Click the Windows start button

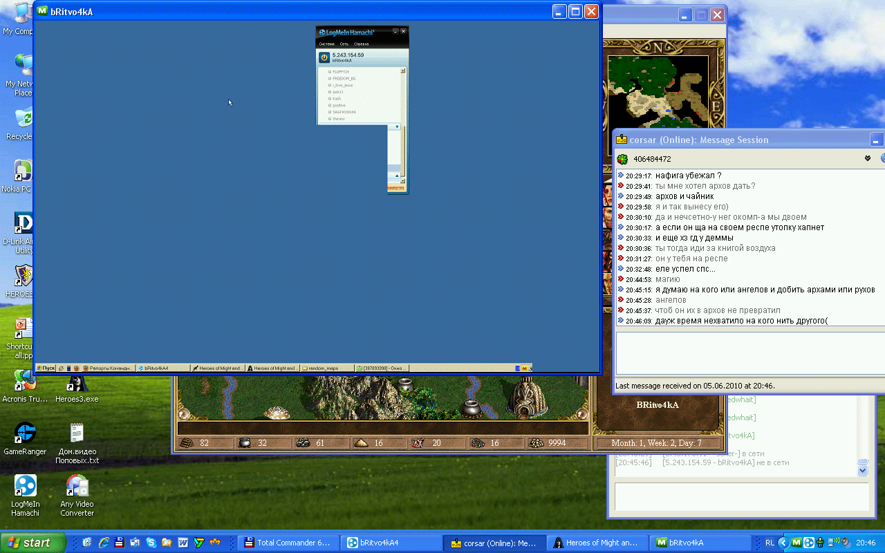[x=33, y=543]
